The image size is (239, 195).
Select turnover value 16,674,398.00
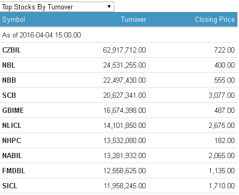pos(125,110)
